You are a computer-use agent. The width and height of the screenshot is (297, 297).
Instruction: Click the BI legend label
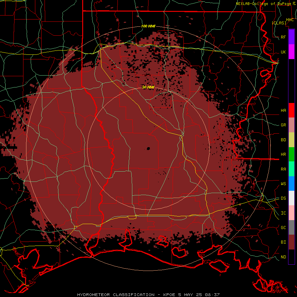coord(283,242)
